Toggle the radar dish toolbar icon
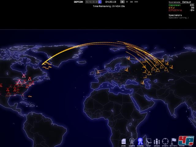This screenshot has height=147, width=196. click(148, 142)
